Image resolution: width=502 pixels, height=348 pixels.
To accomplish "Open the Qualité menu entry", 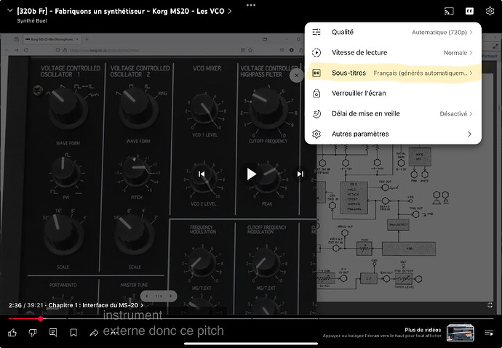I will click(393, 32).
